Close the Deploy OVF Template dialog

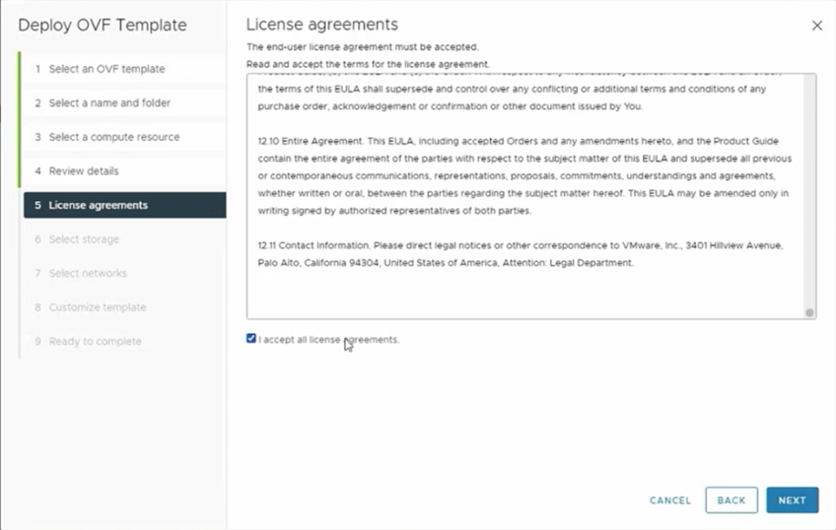pyautogui.click(x=816, y=26)
